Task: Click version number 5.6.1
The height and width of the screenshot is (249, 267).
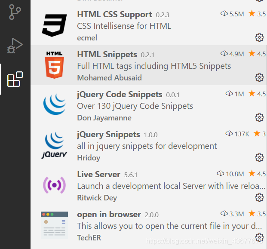Action: click(131, 175)
